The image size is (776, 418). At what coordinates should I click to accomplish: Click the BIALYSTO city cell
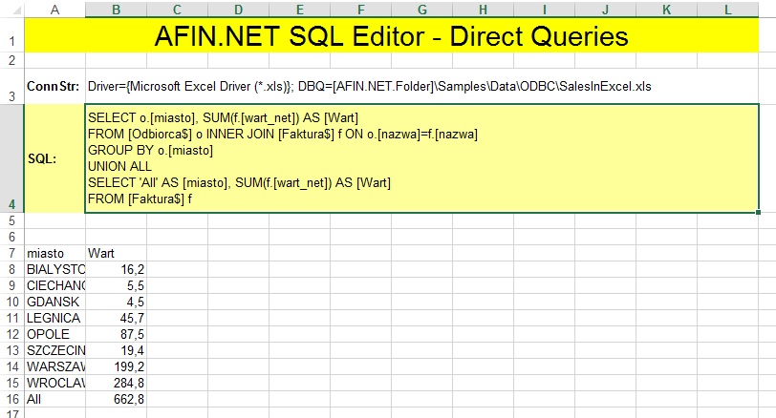pos(54,269)
